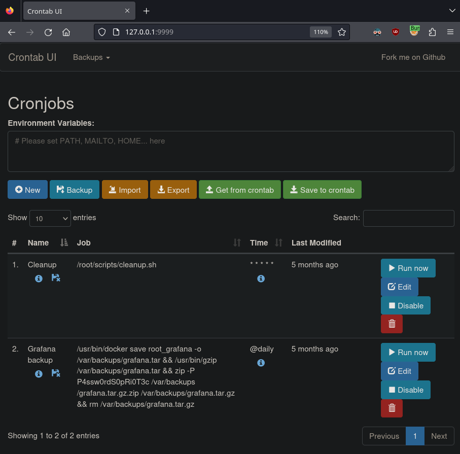Click the Import button
Viewport: 460px width, 454px height.
(x=125, y=190)
